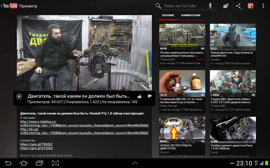Tap the signal strength icon
This screenshot has height=168, width=270.
pyautogui.click(x=261, y=163)
